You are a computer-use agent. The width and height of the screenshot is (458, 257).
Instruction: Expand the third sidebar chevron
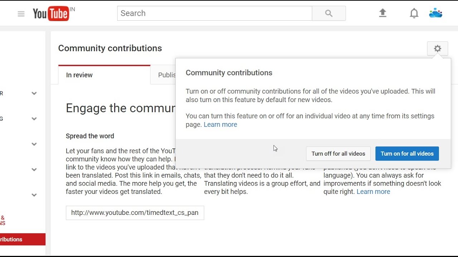pos(34,144)
